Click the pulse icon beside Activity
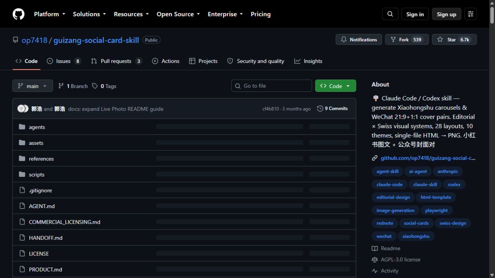The image size is (495, 278). pyautogui.click(x=375, y=271)
